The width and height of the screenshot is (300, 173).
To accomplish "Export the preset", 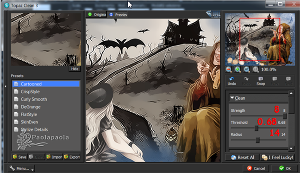I will [x=72, y=157].
